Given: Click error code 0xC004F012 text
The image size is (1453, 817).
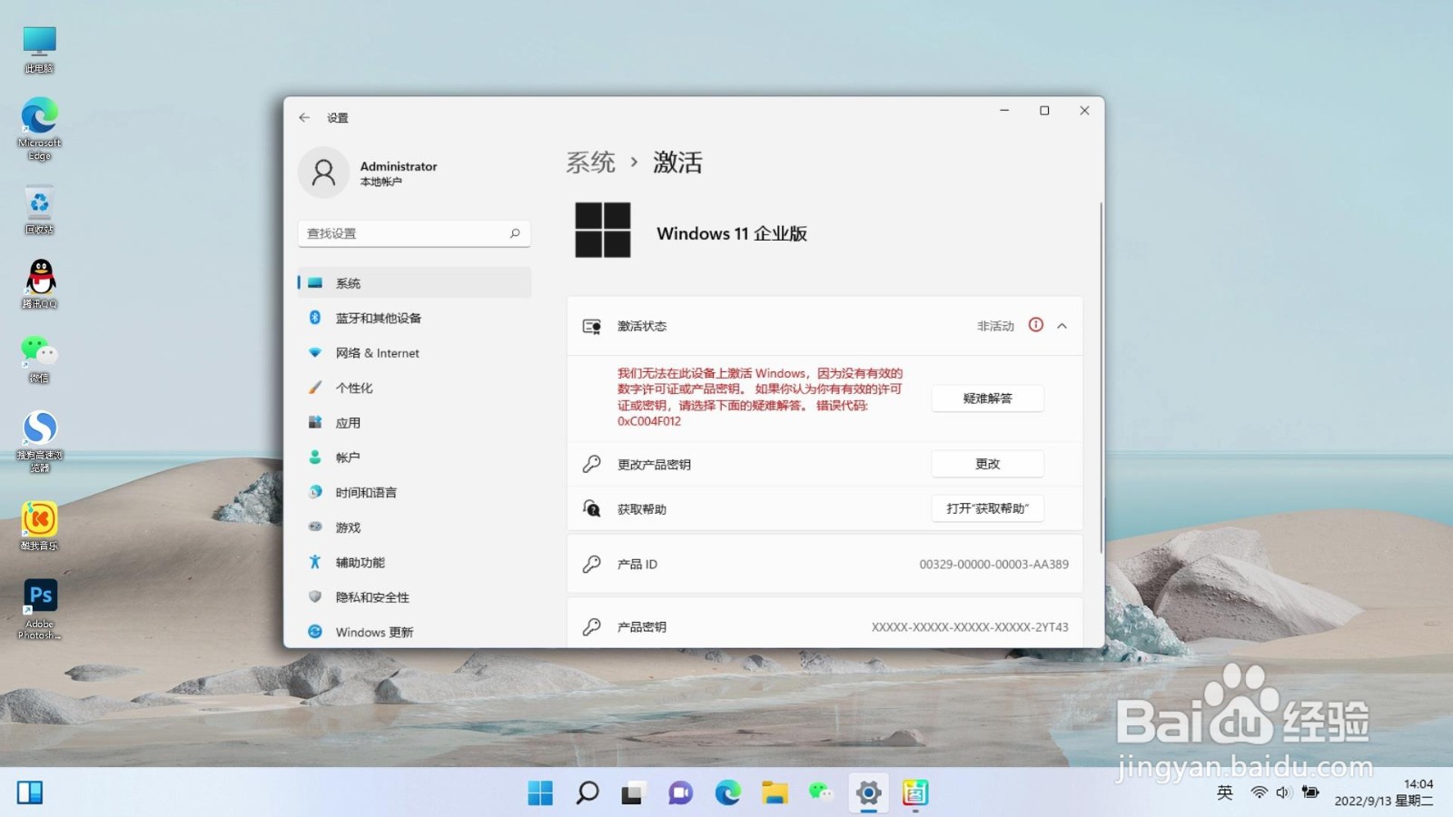Looking at the screenshot, I should pyautogui.click(x=649, y=421).
